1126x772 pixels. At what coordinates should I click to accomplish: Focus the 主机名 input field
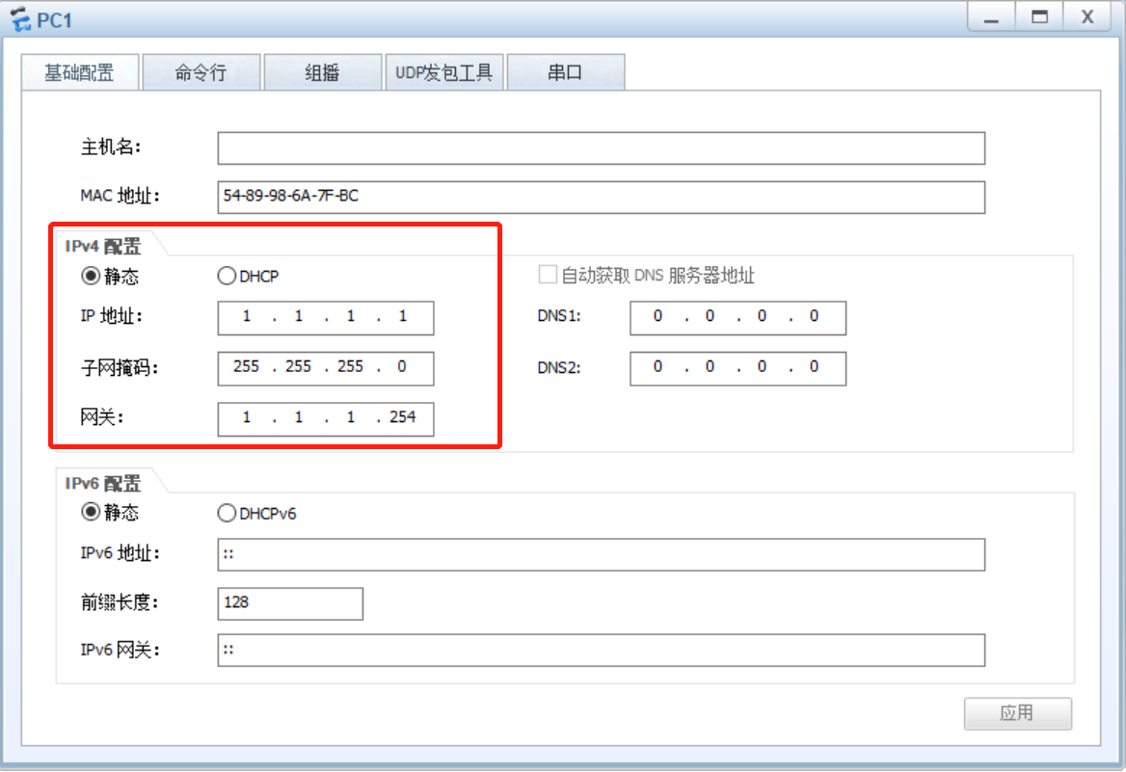(x=601, y=147)
